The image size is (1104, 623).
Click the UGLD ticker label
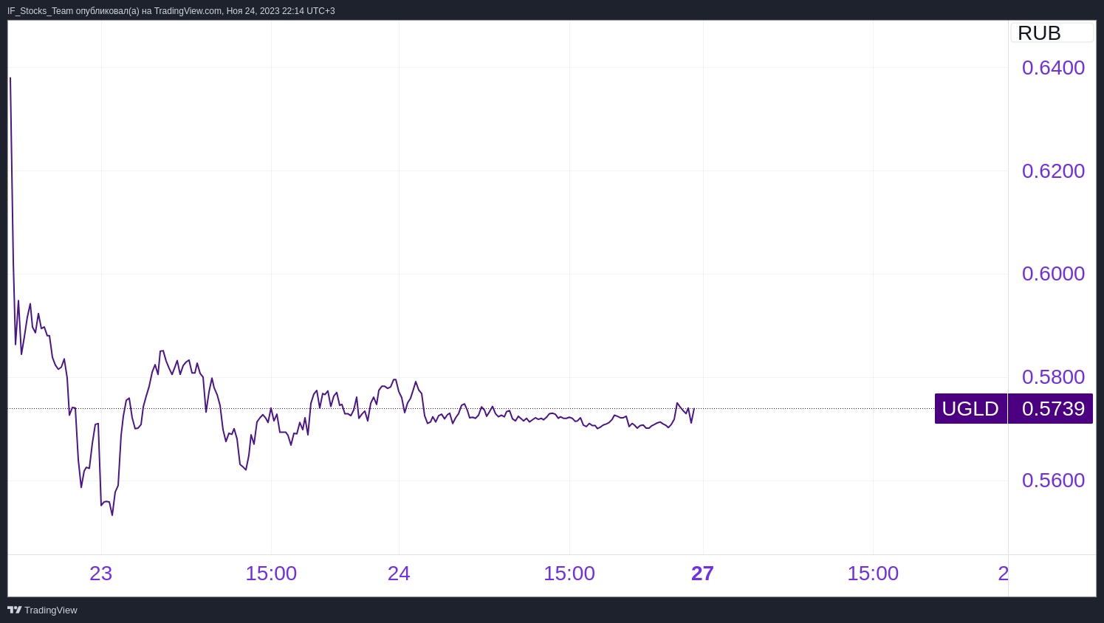coord(970,408)
